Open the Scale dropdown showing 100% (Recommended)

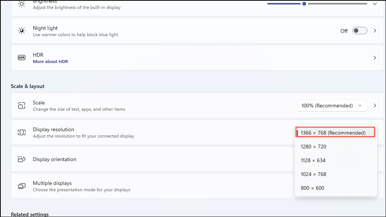(x=331, y=106)
